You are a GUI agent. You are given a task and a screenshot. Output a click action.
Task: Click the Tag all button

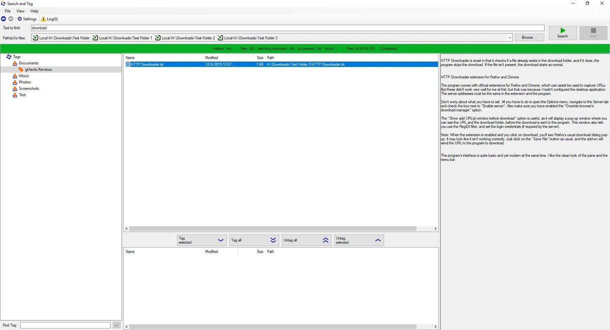pos(254,240)
